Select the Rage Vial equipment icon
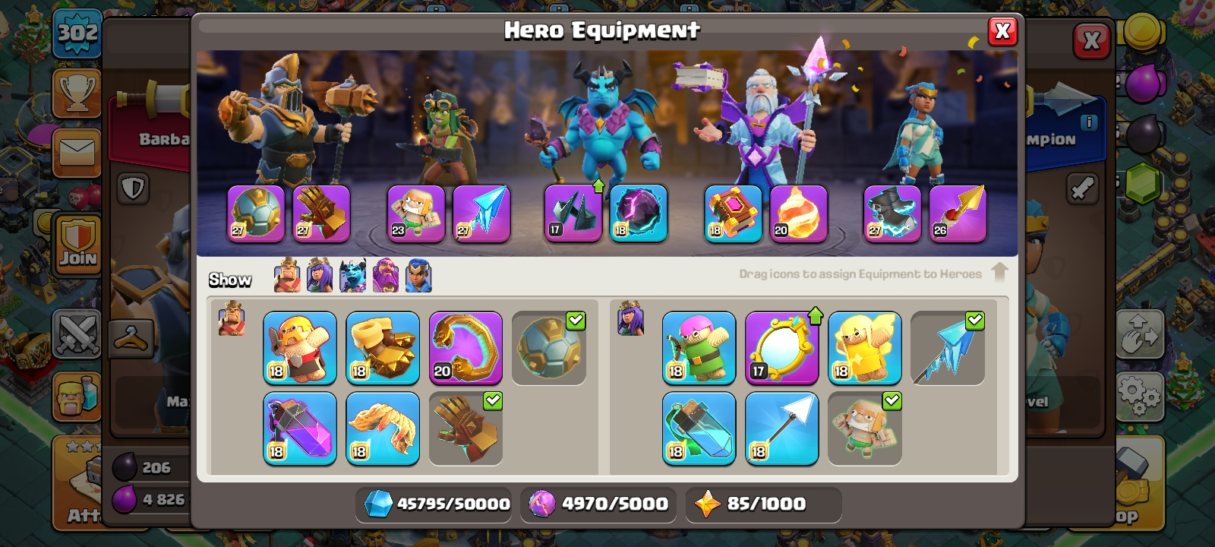The image size is (1215, 547). 300,428
